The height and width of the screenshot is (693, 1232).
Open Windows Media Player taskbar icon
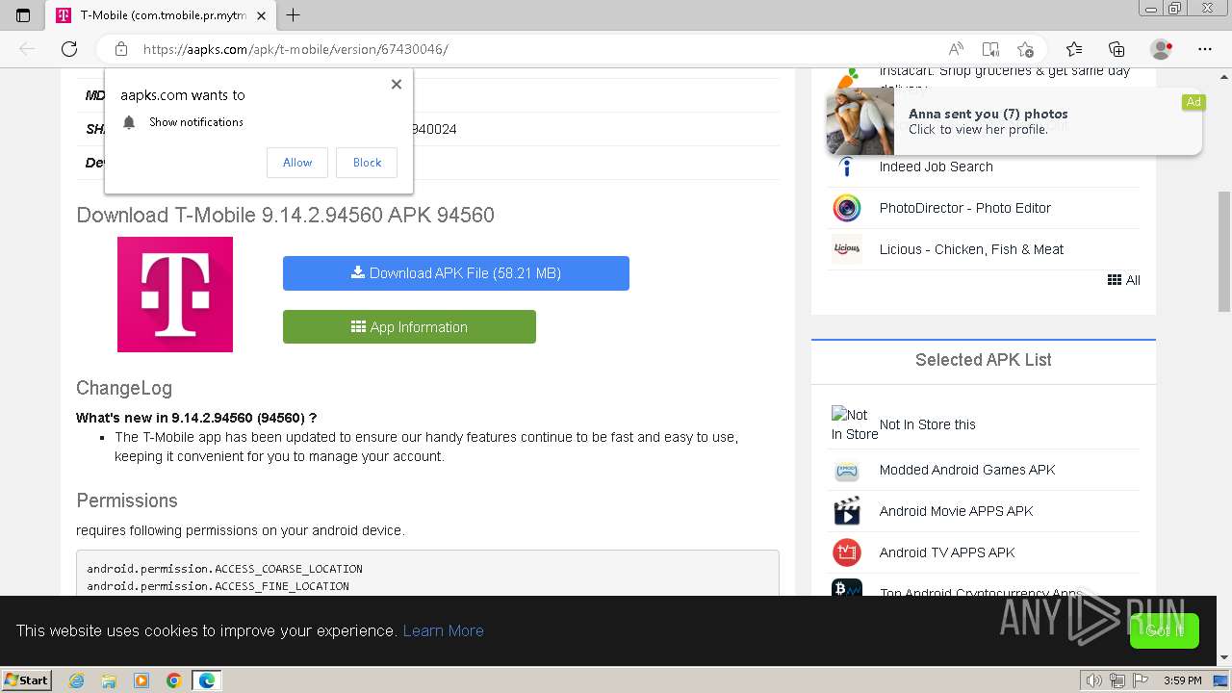pos(141,680)
